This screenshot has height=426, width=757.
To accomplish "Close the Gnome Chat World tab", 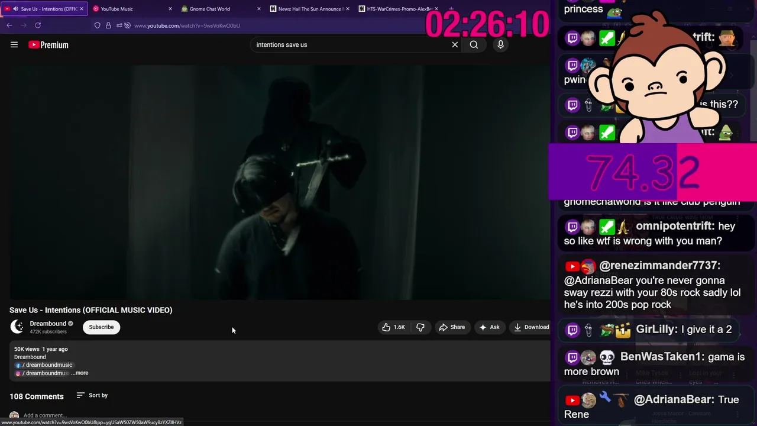I will click(x=259, y=9).
